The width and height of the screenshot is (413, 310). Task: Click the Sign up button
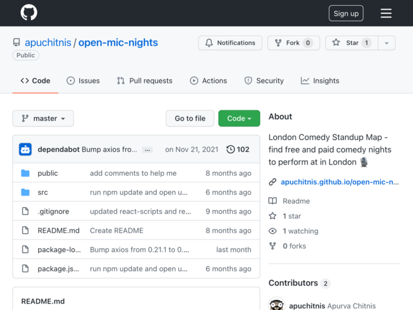point(346,13)
